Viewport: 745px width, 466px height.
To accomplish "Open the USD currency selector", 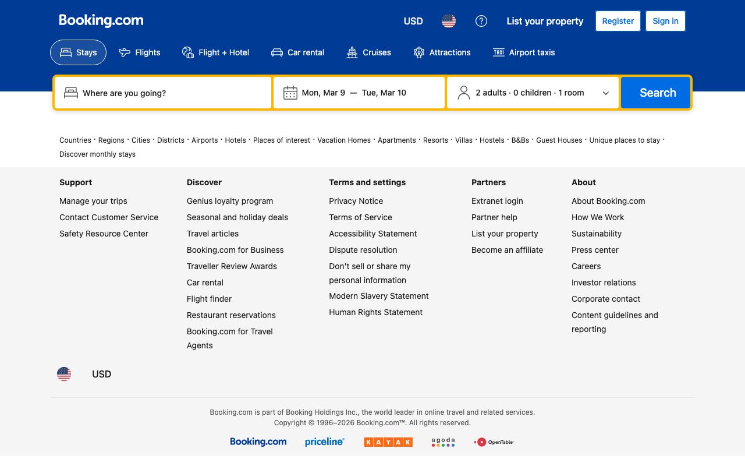I will pos(413,21).
